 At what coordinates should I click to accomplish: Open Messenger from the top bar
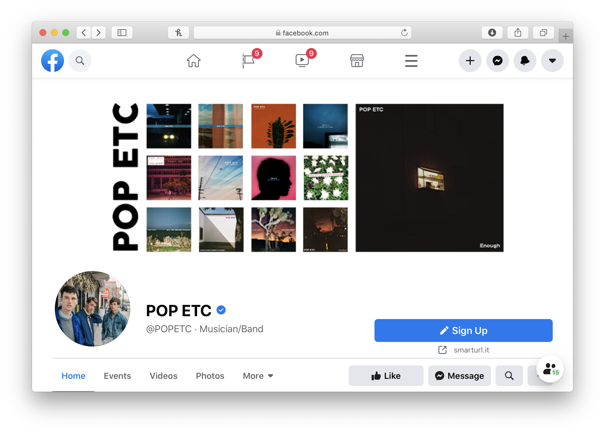pyautogui.click(x=498, y=61)
